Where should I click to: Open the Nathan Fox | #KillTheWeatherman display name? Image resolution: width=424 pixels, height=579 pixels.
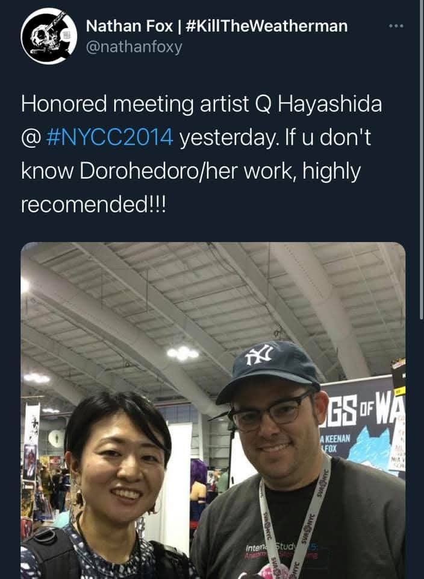[x=217, y=26]
